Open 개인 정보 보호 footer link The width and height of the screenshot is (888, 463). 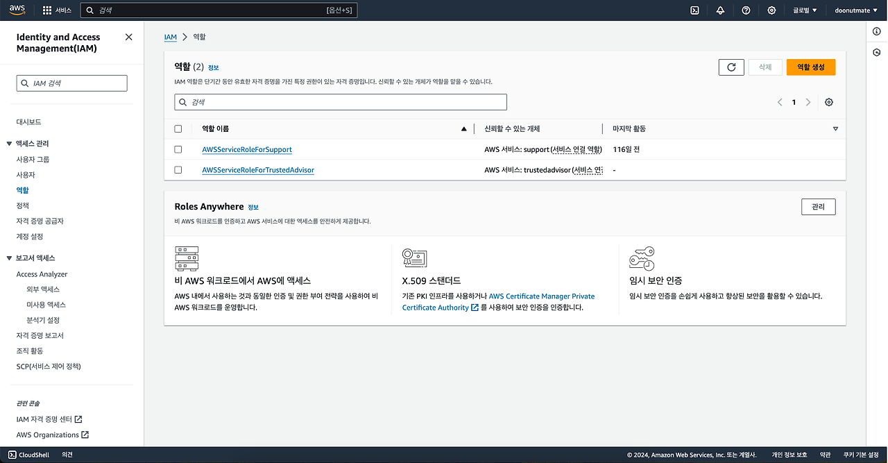[x=789, y=455]
